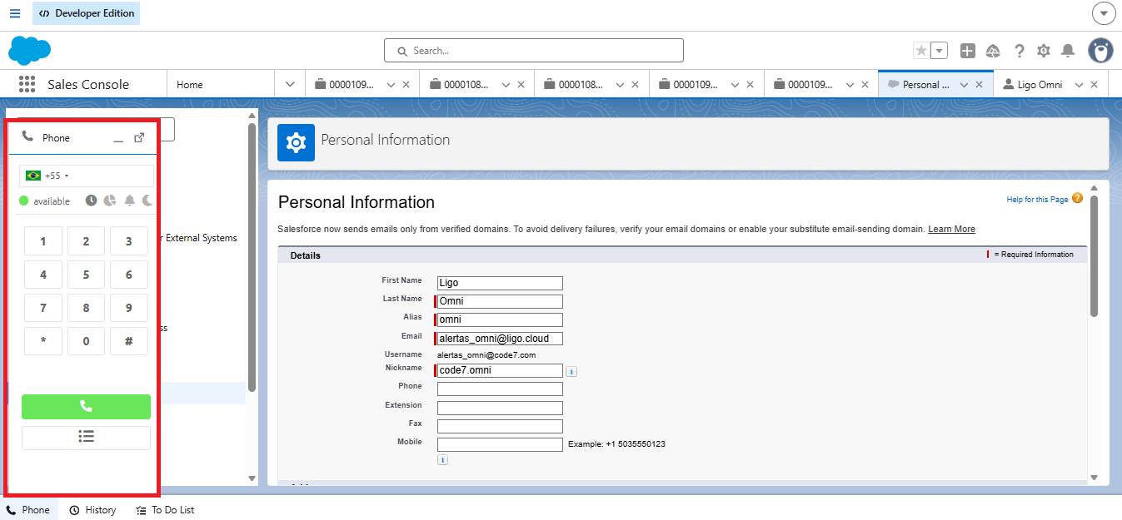Image resolution: width=1122 pixels, height=520 pixels.
Task: Open the Learn More link
Action: pyautogui.click(x=951, y=229)
